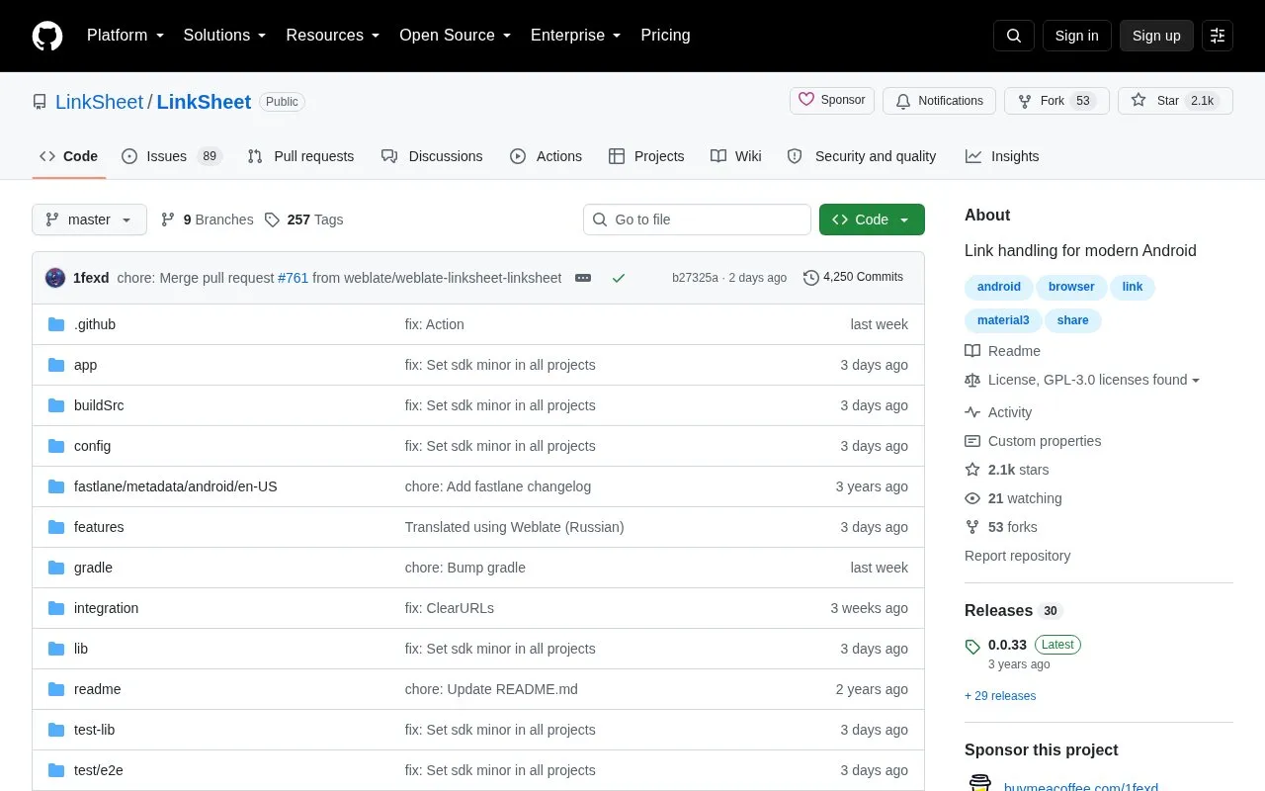Open pull request #761 link

coord(294,278)
